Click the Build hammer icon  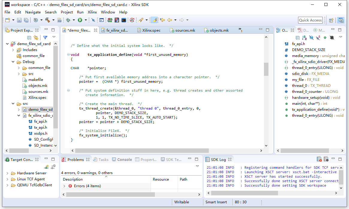pyautogui.click(x=47, y=20)
